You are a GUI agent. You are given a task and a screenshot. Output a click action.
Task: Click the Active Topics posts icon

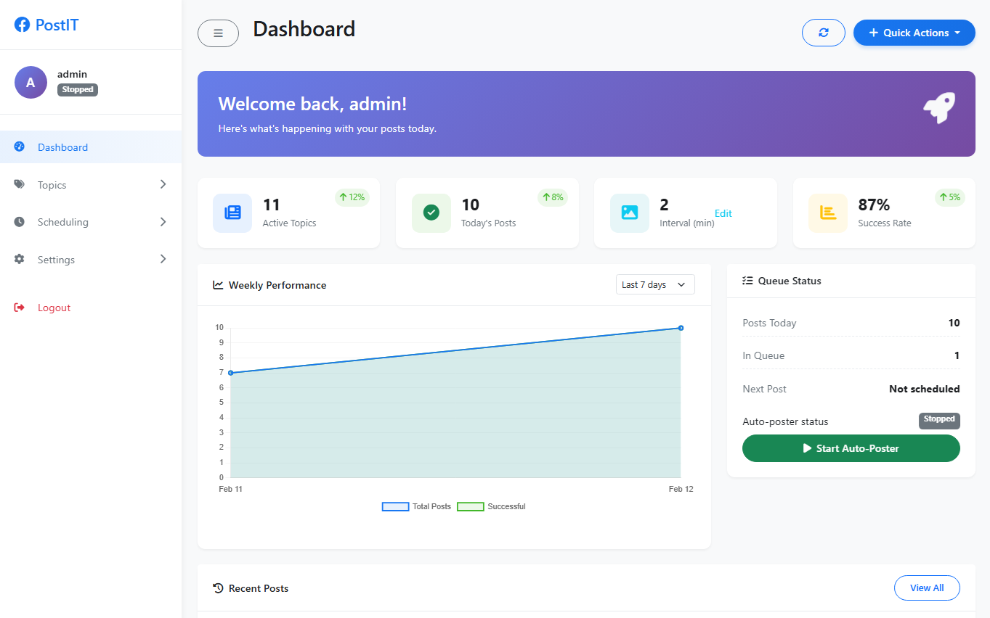tap(232, 213)
